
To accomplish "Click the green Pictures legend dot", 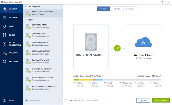I will tap(75, 83).
